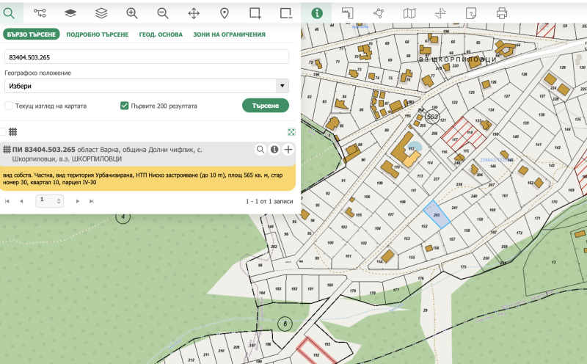587x364 pixels.
Task: Tick the select-all results checkbox
Action: (3, 131)
